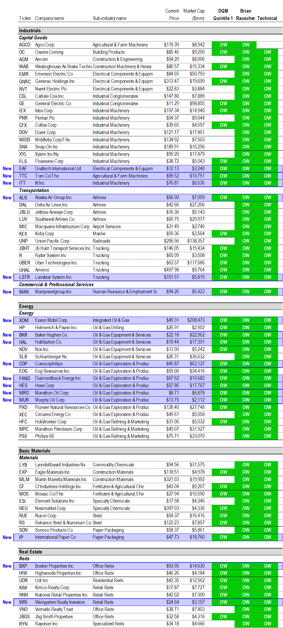Click the New label beside LSTR
283x628 pixels.
pyautogui.click(x=7, y=277)
